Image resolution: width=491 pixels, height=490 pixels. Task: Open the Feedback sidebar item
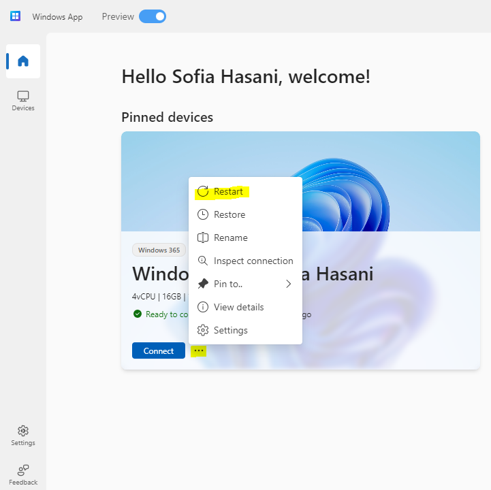[23, 475]
